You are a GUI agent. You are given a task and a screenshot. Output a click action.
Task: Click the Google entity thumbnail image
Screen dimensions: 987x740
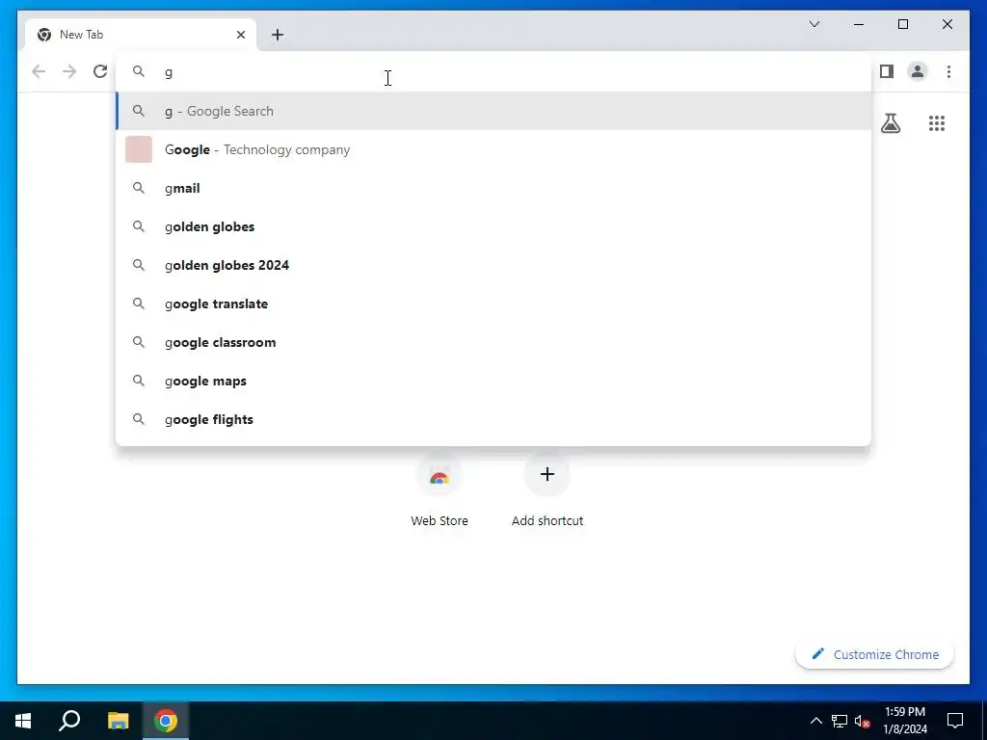coord(139,149)
